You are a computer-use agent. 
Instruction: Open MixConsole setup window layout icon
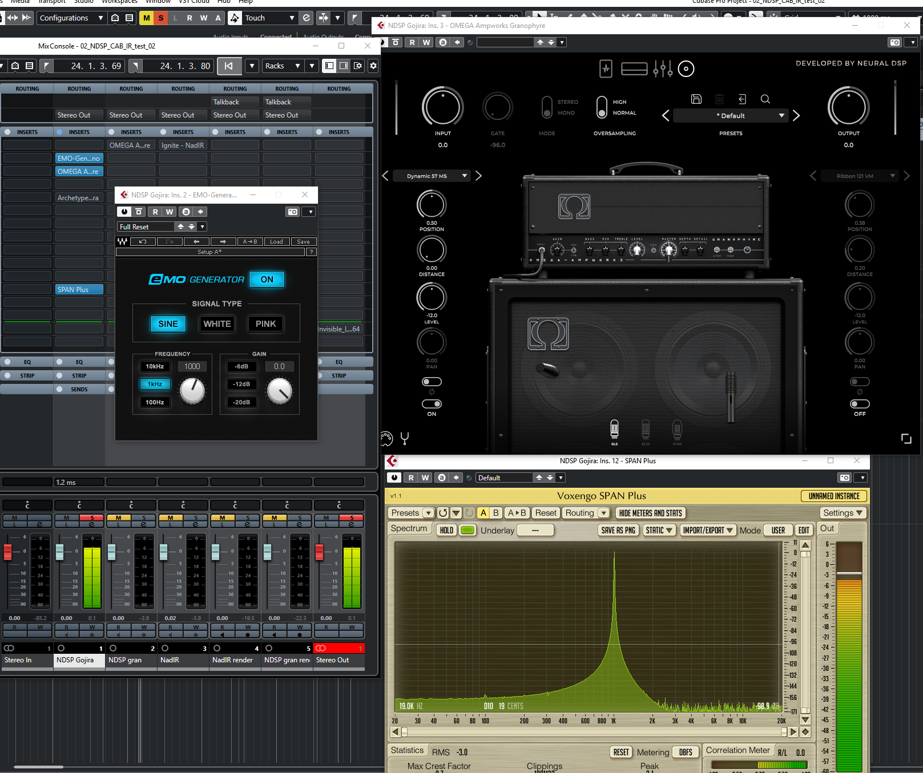358,66
